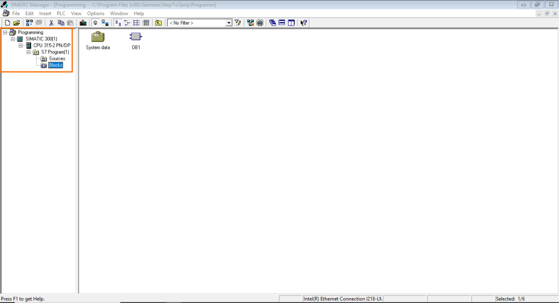Open the Accessible Nodes toolbar icon

29,23
